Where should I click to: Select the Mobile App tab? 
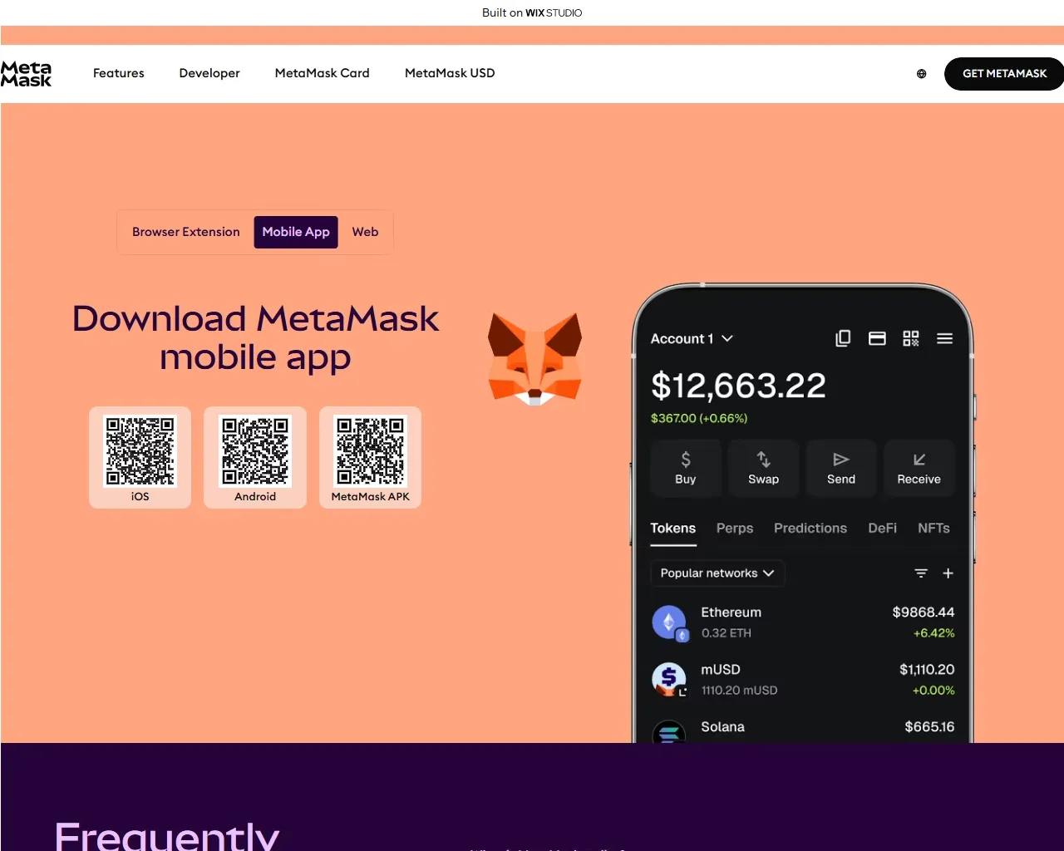(x=296, y=232)
